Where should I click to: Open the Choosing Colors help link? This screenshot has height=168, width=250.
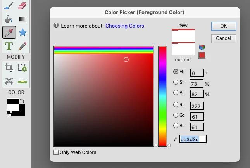tap(125, 26)
